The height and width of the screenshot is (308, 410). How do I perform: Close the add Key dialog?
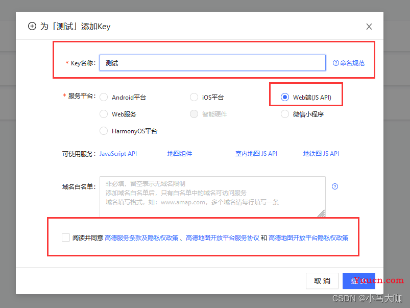pyautogui.click(x=369, y=27)
